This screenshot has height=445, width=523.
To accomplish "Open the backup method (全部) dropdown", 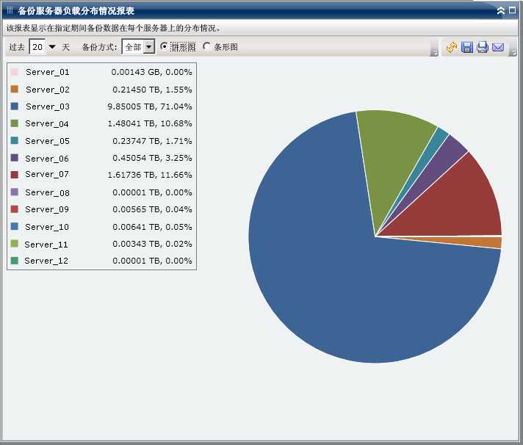I will (x=149, y=47).
